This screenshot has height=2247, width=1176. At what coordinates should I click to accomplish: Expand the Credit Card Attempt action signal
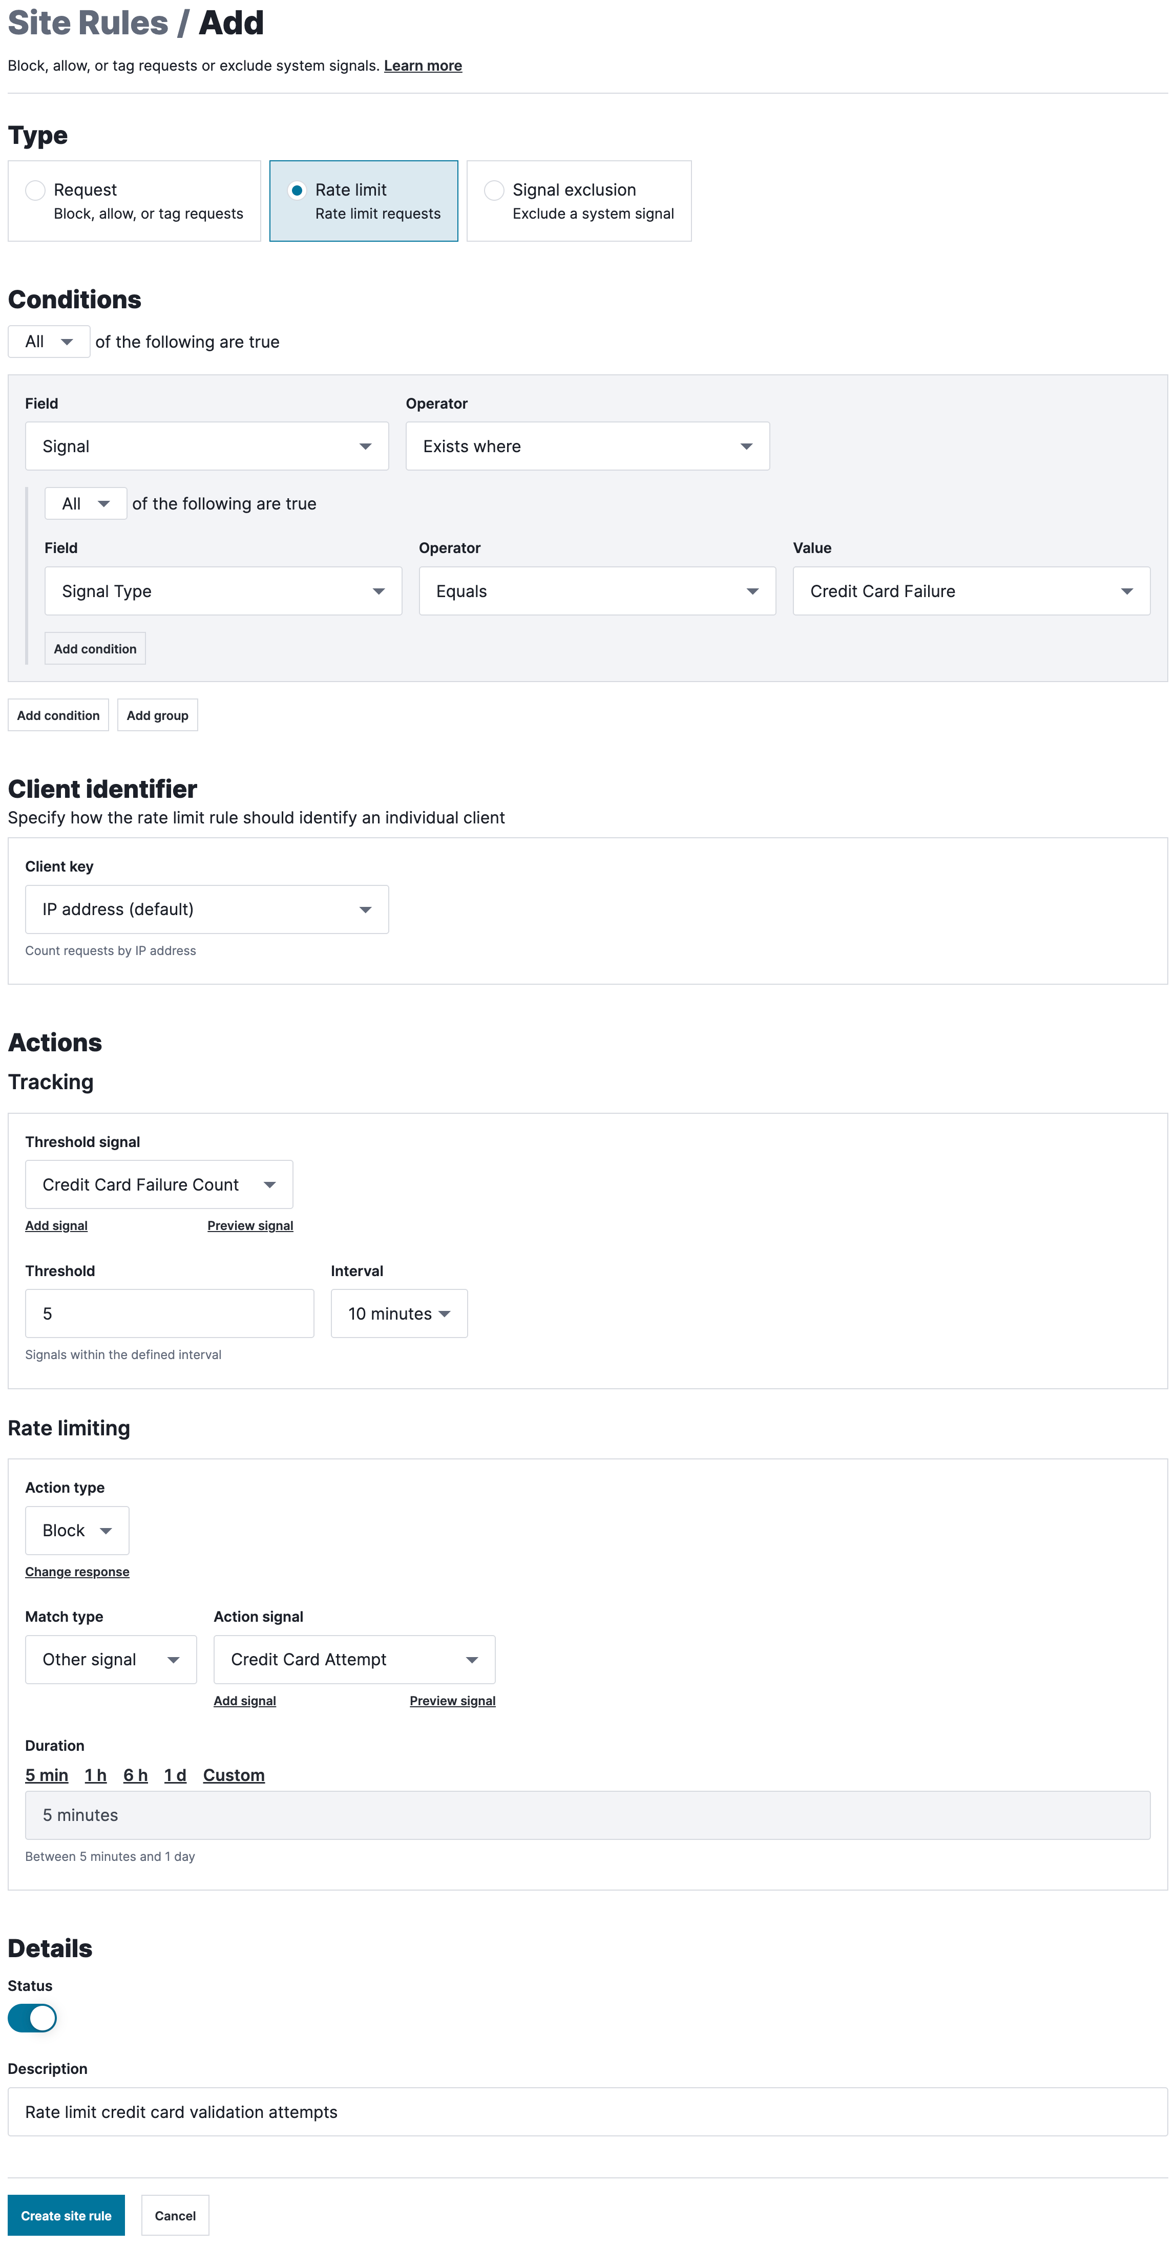(353, 1660)
